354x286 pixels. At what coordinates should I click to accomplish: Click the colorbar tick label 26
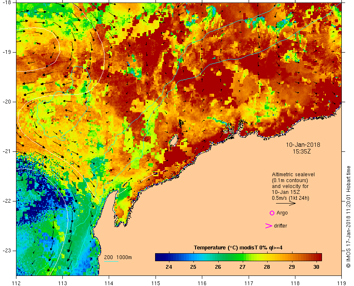(218, 267)
